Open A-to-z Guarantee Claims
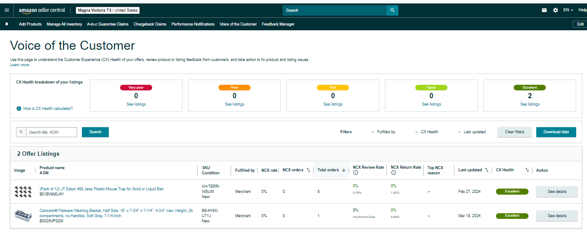Image resolution: width=587 pixels, height=234 pixels. pyautogui.click(x=108, y=24)
